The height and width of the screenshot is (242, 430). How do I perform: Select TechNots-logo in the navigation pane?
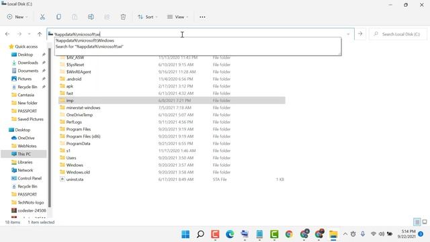(31, 202)
